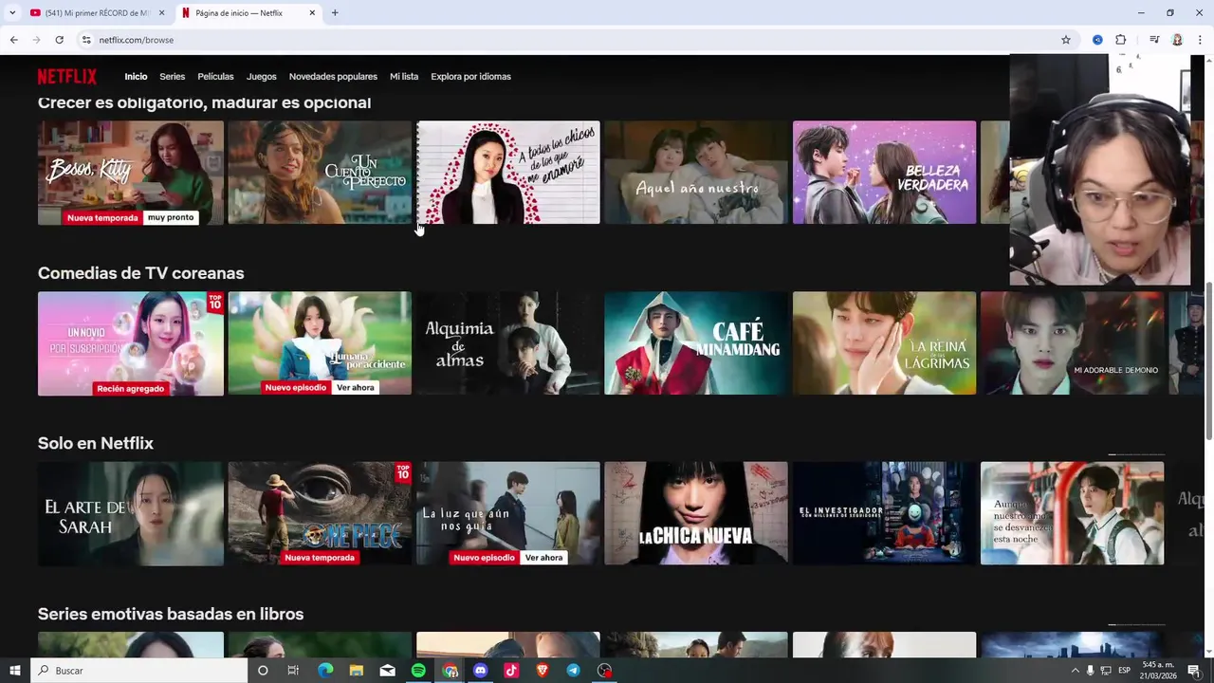Open La reina de las lágrimas thumbnail
This screenshot has height=683, width=1214.
(x=884, y=343)
